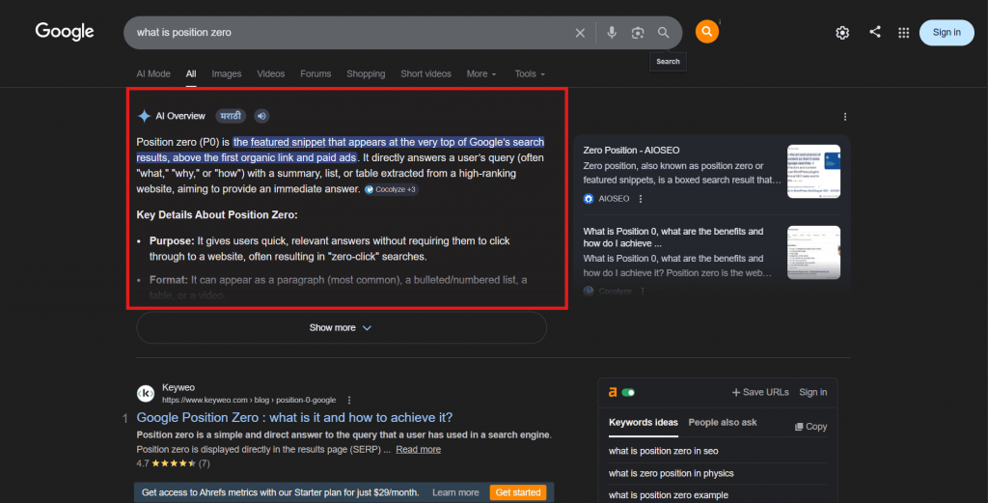Open Google quick settings gear
The width and height of the screenshot is (988, 503).
pos(842,33)
